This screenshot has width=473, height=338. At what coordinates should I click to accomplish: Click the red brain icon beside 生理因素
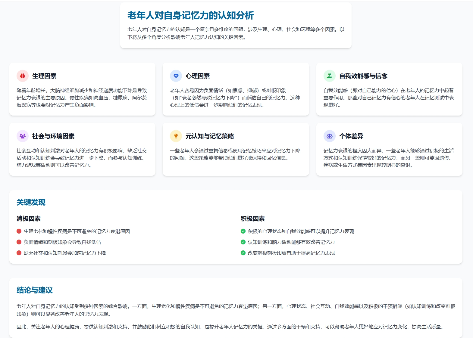pos(23,76)
